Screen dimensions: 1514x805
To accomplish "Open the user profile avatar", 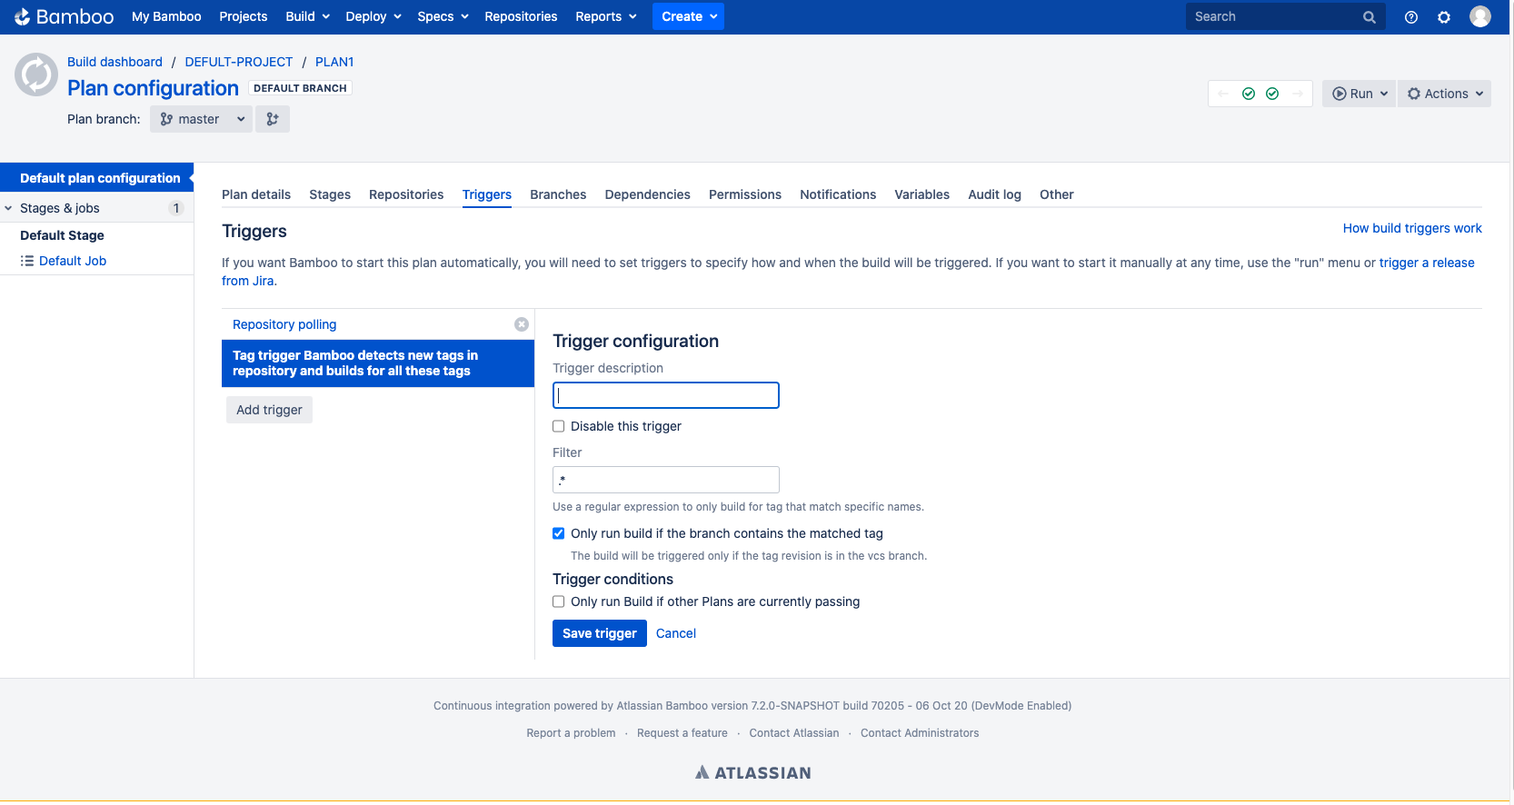I will click(x=1480, y=16).
